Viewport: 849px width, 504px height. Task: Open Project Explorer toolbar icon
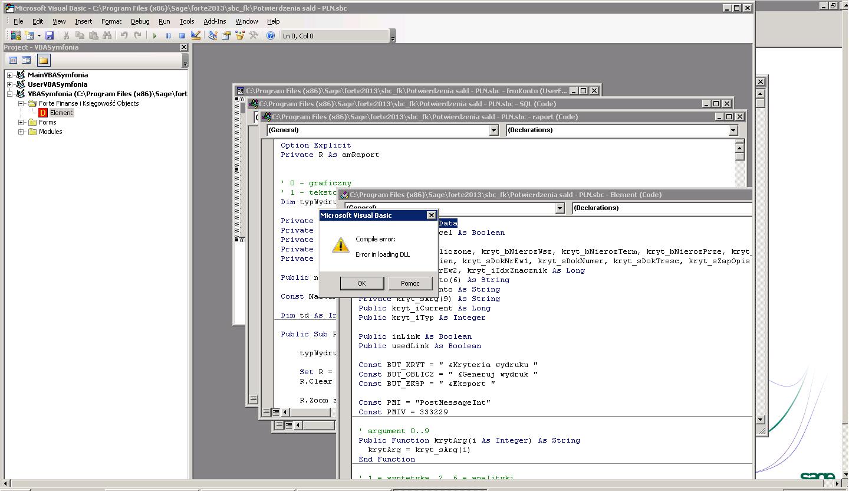point(212,35)
